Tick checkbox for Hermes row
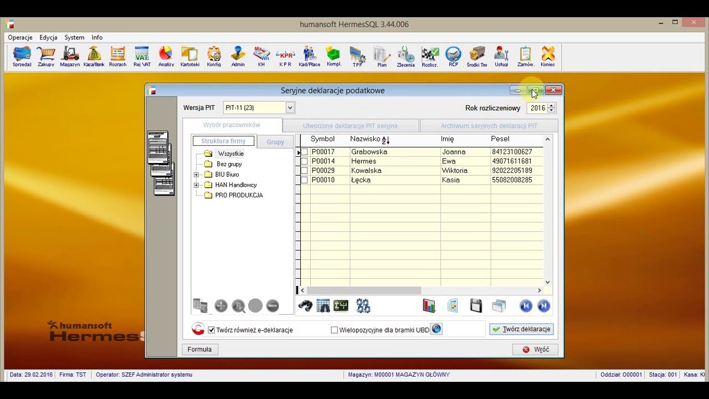The height and width of the screenshot is (399, 709). (304, 161)
